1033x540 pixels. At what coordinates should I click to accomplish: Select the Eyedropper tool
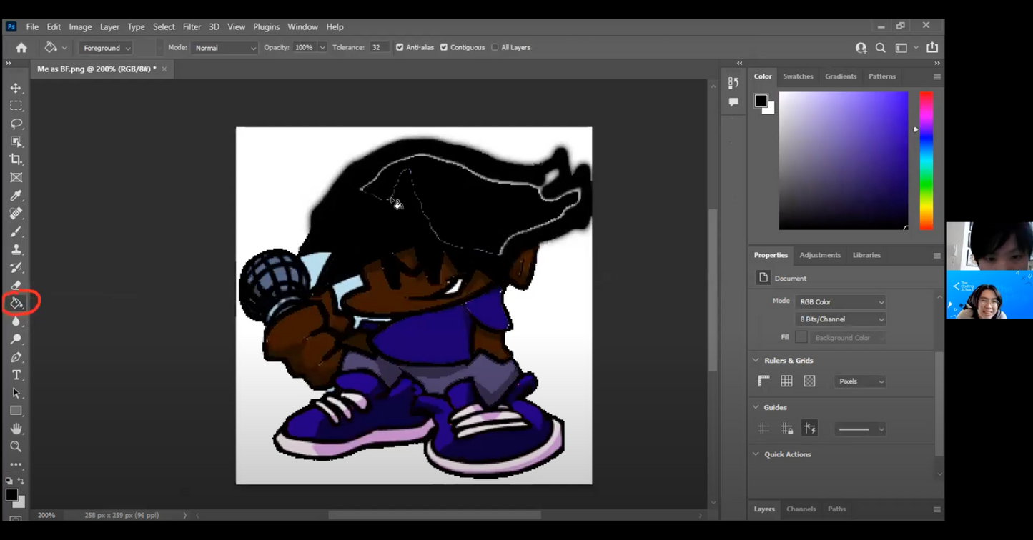click(16, 196)
